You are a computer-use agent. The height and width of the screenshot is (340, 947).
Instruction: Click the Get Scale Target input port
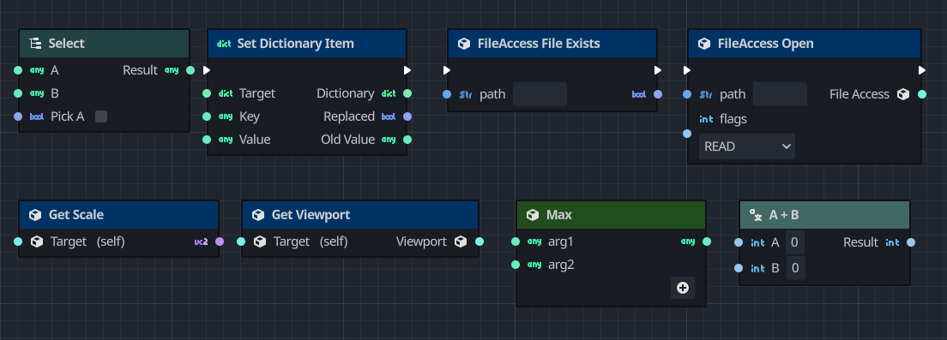[18, 242]
